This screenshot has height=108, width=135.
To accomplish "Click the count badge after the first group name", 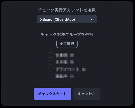I will point(72,55).
